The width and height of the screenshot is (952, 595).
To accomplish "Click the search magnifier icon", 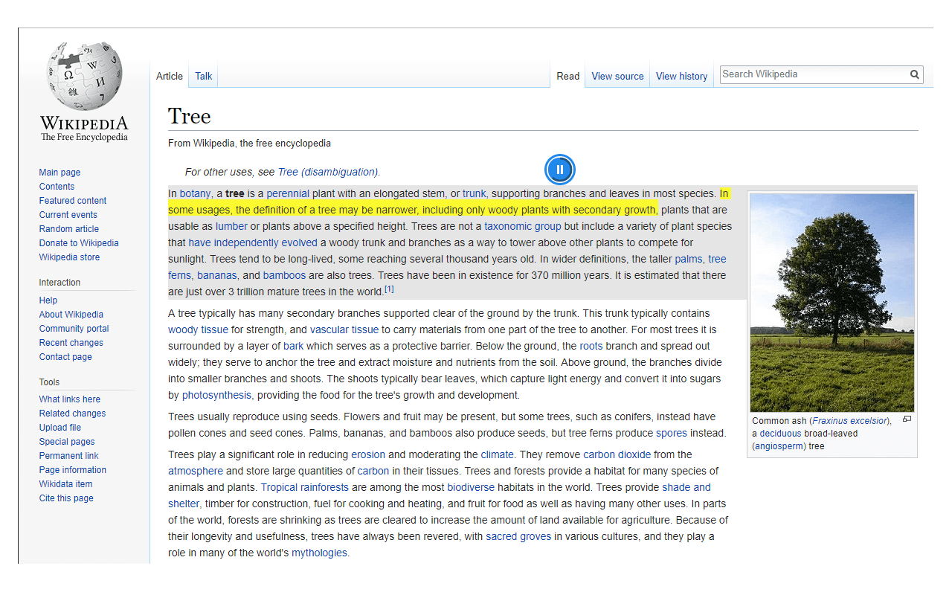I will tap(915, 74).
